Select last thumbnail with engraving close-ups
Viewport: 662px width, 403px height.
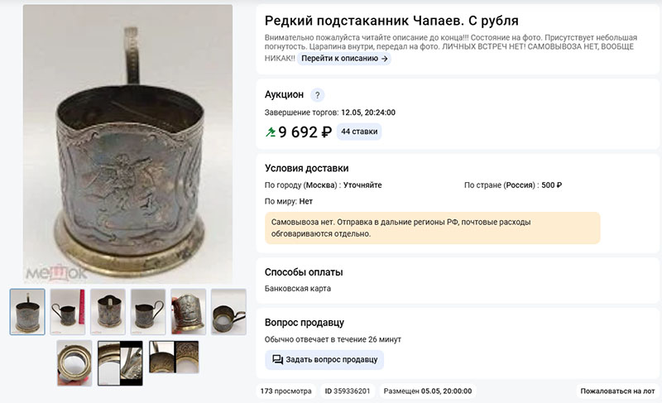[x=174, y=357]
